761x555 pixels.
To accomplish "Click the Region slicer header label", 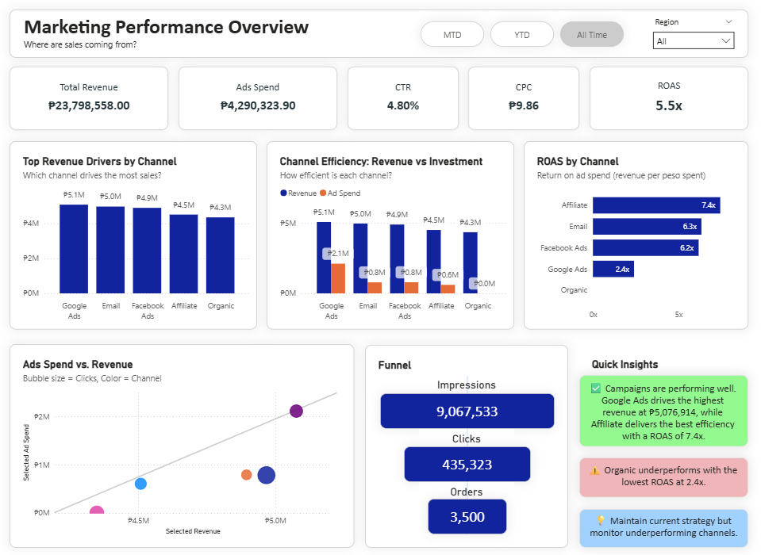I will (667, 22).
